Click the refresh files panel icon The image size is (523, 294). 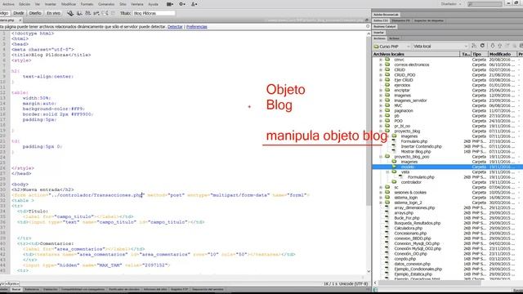coord(482,46)
